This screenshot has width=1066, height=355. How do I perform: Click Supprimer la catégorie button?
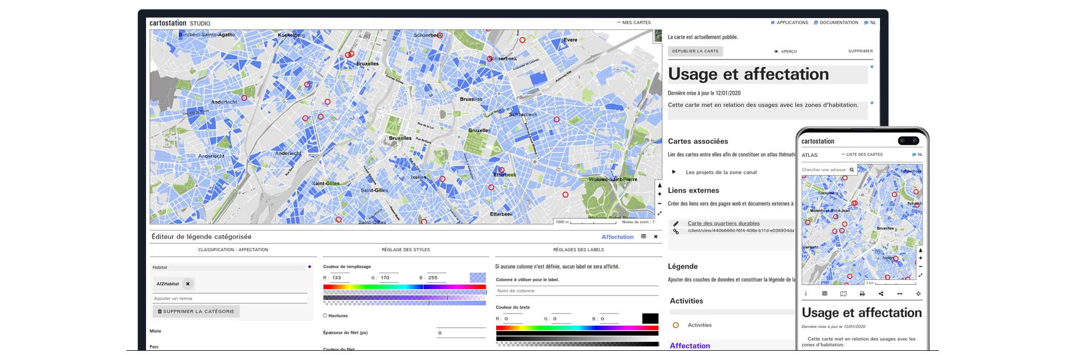(x=196, y=311)
